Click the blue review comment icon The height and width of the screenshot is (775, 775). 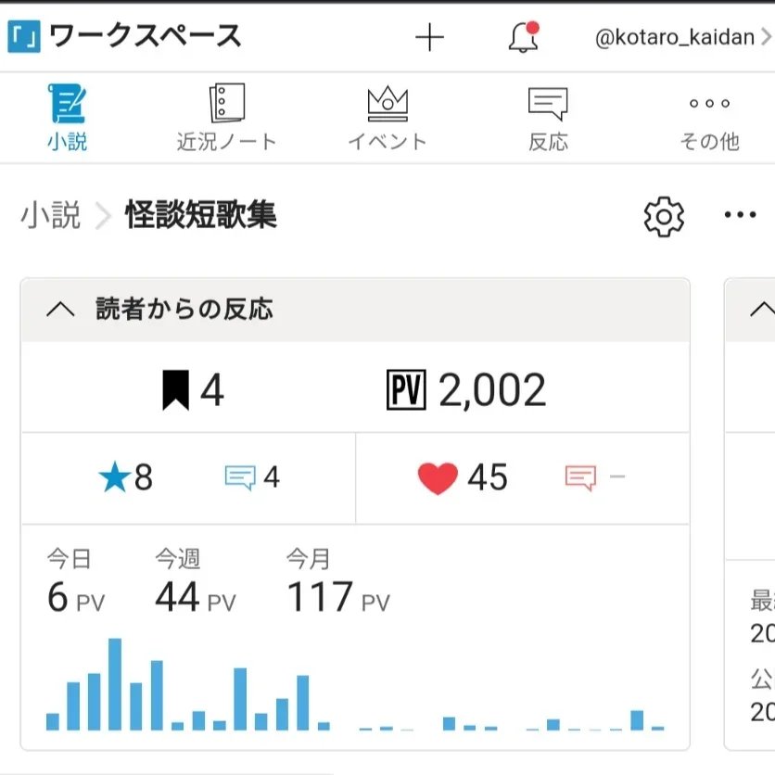(x=240, y=478)
